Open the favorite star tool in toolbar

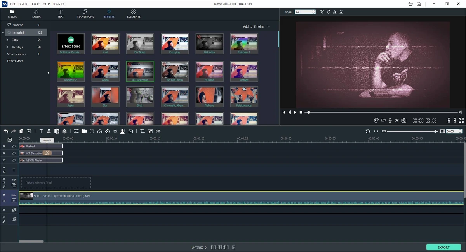115,131
